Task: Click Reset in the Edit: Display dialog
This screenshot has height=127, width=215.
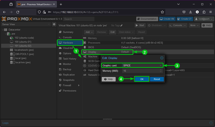Action: (157, 79)
